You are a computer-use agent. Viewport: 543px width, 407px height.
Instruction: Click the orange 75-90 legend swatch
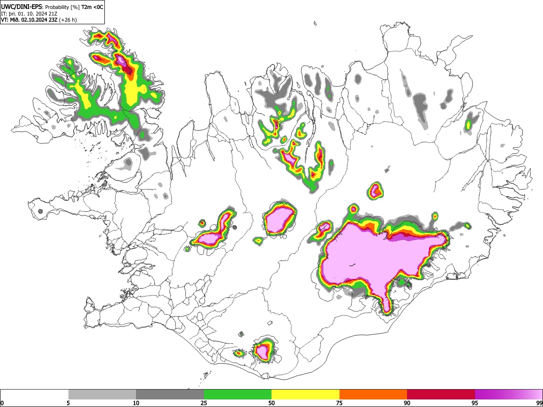tap(373, 395)
